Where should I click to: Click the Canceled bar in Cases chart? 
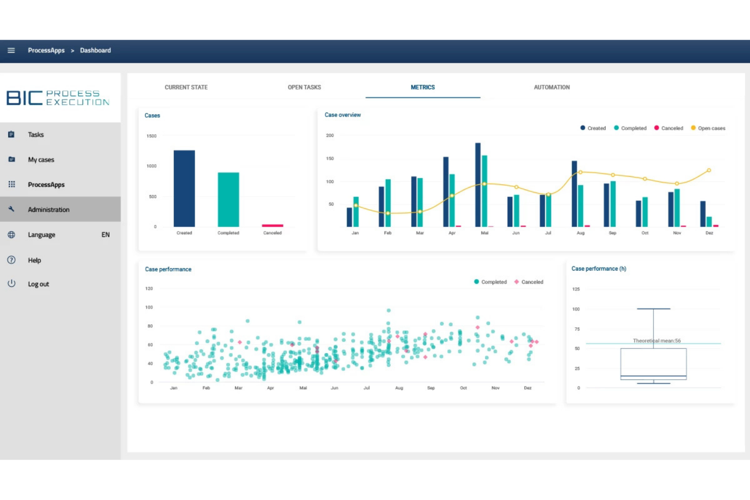(272, 225)
